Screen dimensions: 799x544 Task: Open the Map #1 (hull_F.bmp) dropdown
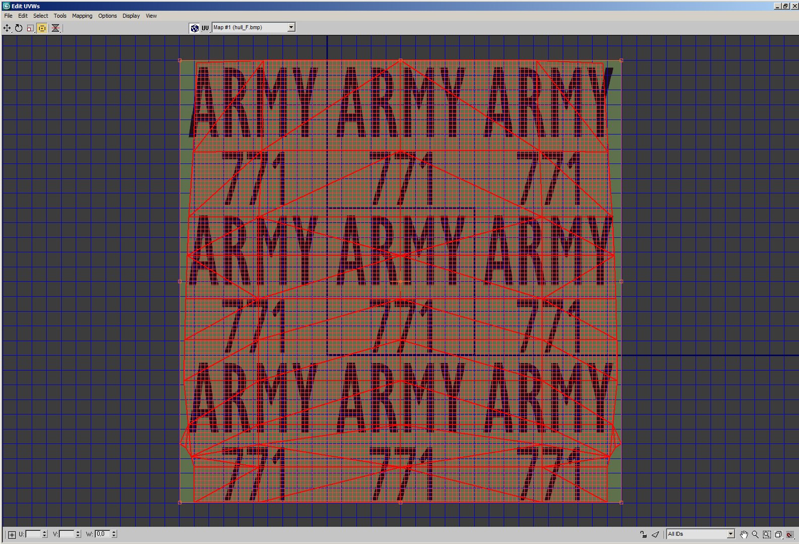tap(254, 27)
